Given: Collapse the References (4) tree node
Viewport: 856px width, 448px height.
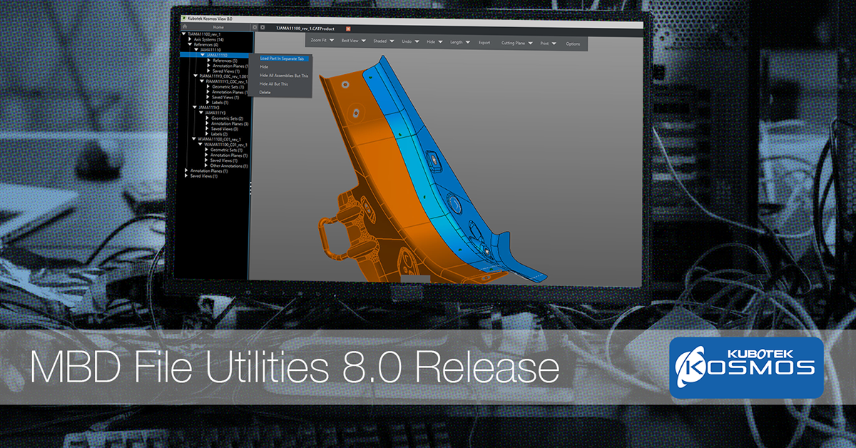Looking at the screenshot, I should [188, 44].
